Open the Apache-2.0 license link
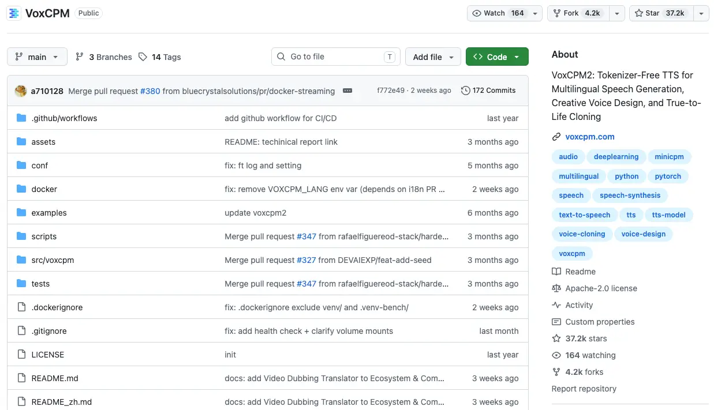The height and width of the screenshot is (410, 714). 595,288
